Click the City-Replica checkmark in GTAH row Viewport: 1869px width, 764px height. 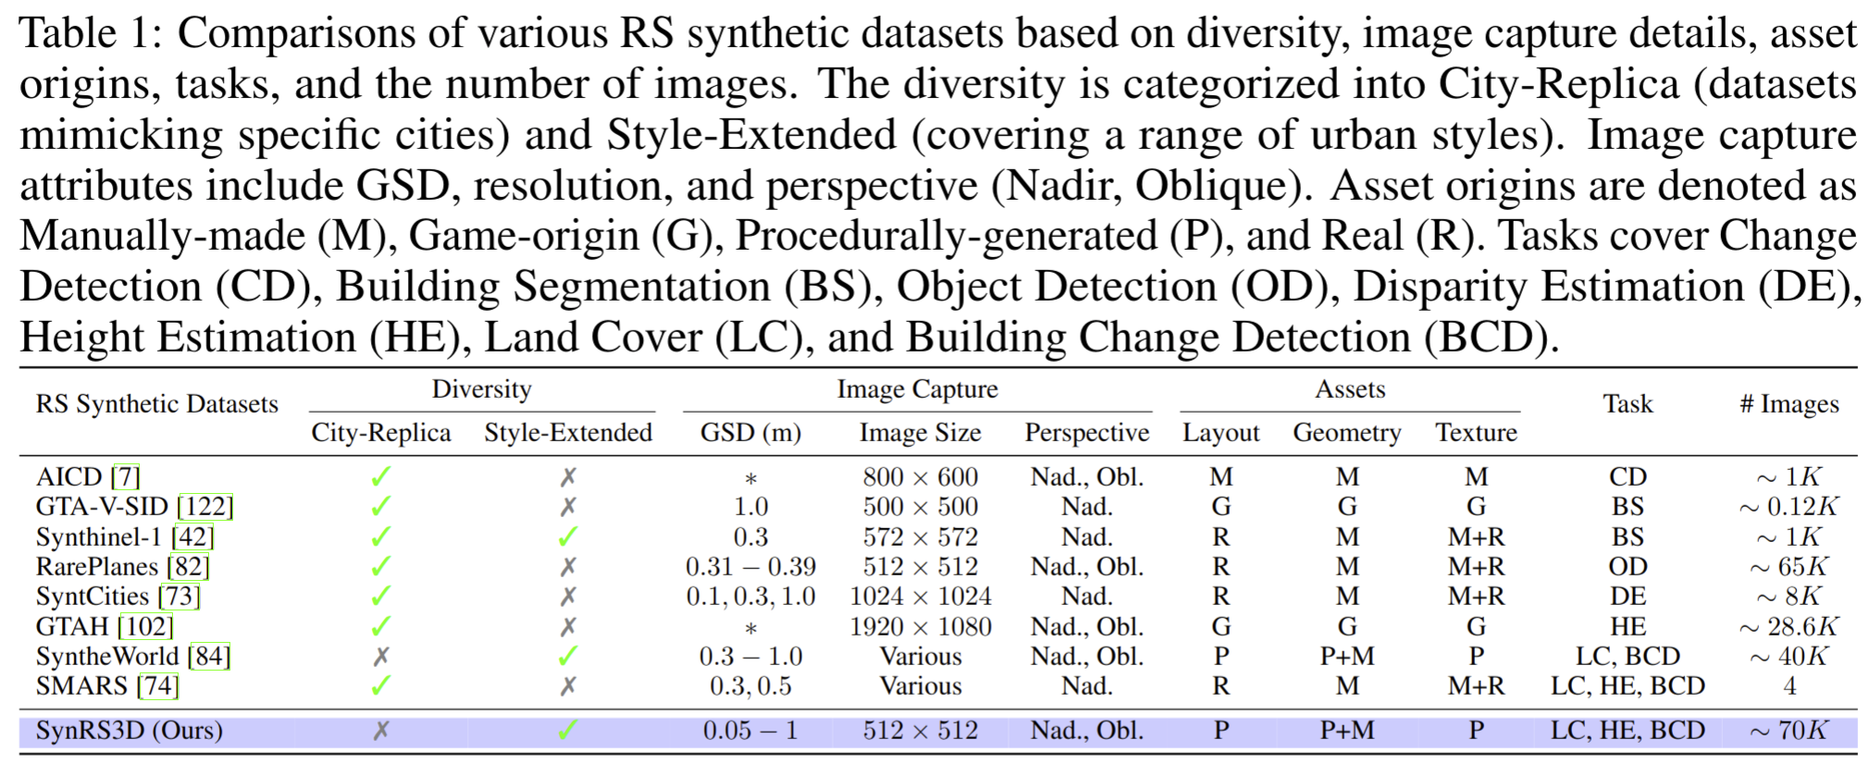(x=380, y=626)
